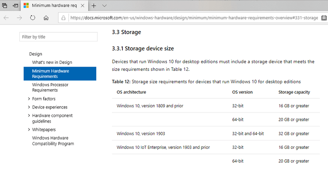Select 16 GB or greater in IoT Enterprise row
This screenshot has height=175, width=328.
point(294,147)
